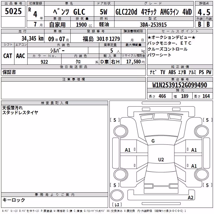The height and width of the screenshot is (214, 214).
Task: Click the A2 mark on rear bumper
Action: pyautogui.click(x=190, y=198)
